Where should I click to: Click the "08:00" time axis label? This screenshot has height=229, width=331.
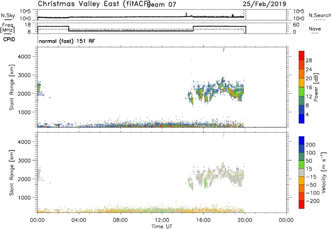[x=120, y=220]
